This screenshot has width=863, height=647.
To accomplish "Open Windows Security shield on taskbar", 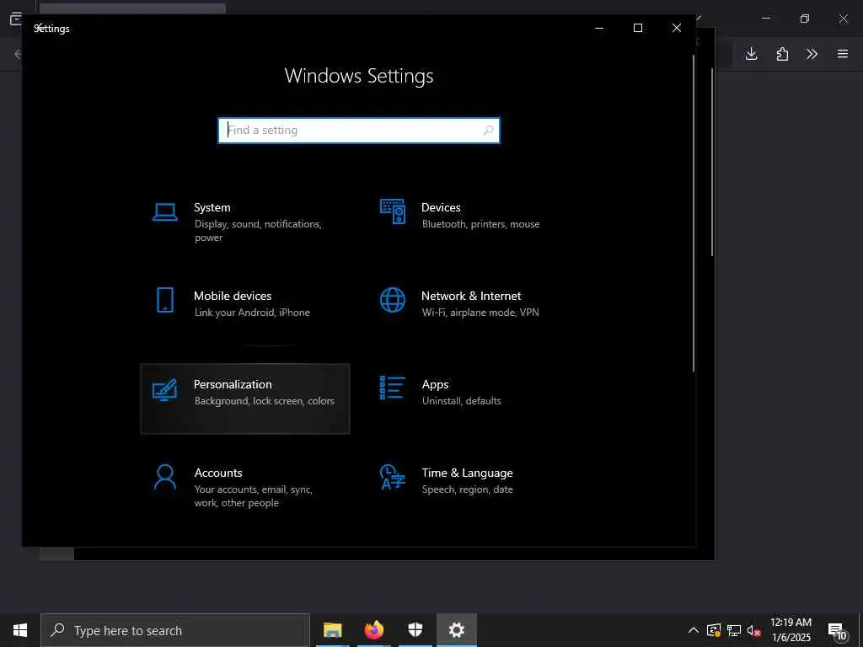I will 415,630.
